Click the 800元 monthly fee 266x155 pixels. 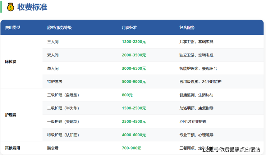coord(127,95)
